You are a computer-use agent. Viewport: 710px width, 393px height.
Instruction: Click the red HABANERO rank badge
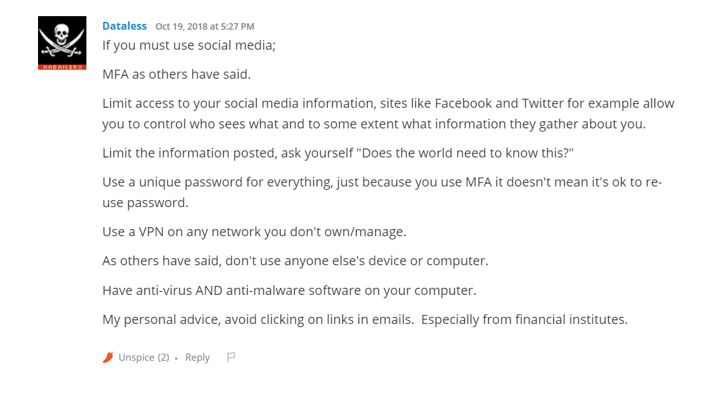click(62, 67)
